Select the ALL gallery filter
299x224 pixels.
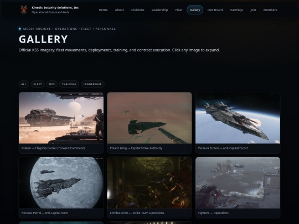24,84
